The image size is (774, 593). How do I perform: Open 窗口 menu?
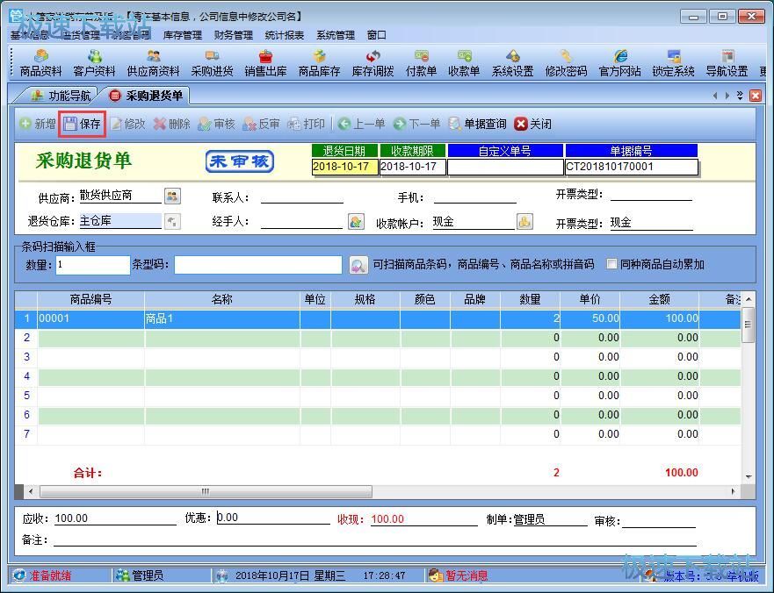377,35
